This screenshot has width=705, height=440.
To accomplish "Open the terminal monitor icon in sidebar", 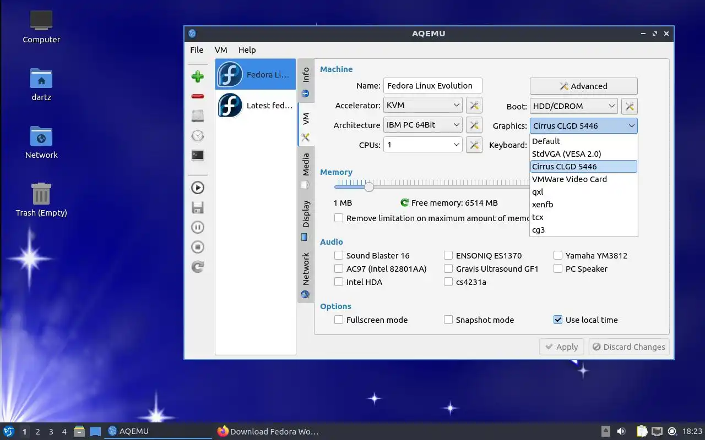I will [198, 156].
